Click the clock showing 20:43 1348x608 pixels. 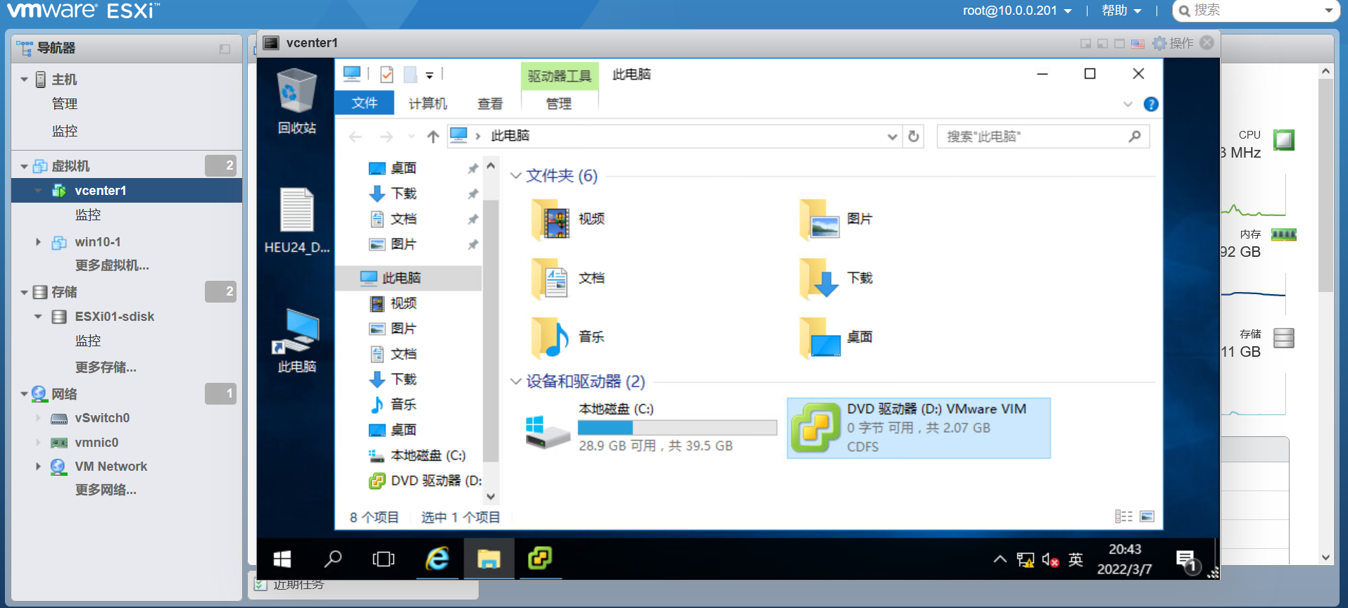1125,559
